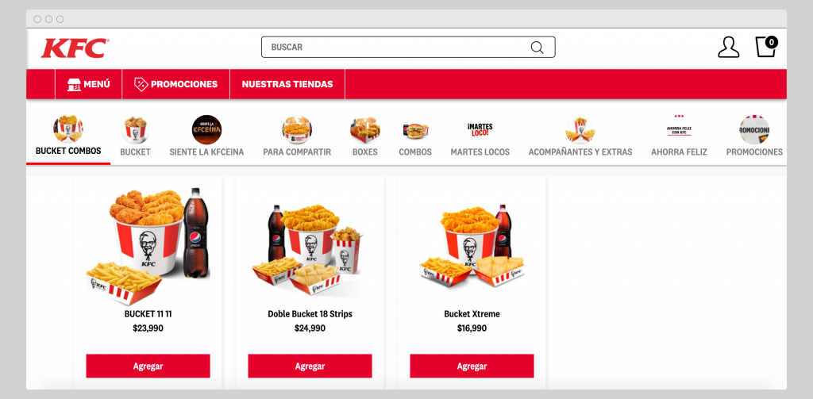
Task: Open the Nuestras Tiendas menu item
Action: click(287, 84)
